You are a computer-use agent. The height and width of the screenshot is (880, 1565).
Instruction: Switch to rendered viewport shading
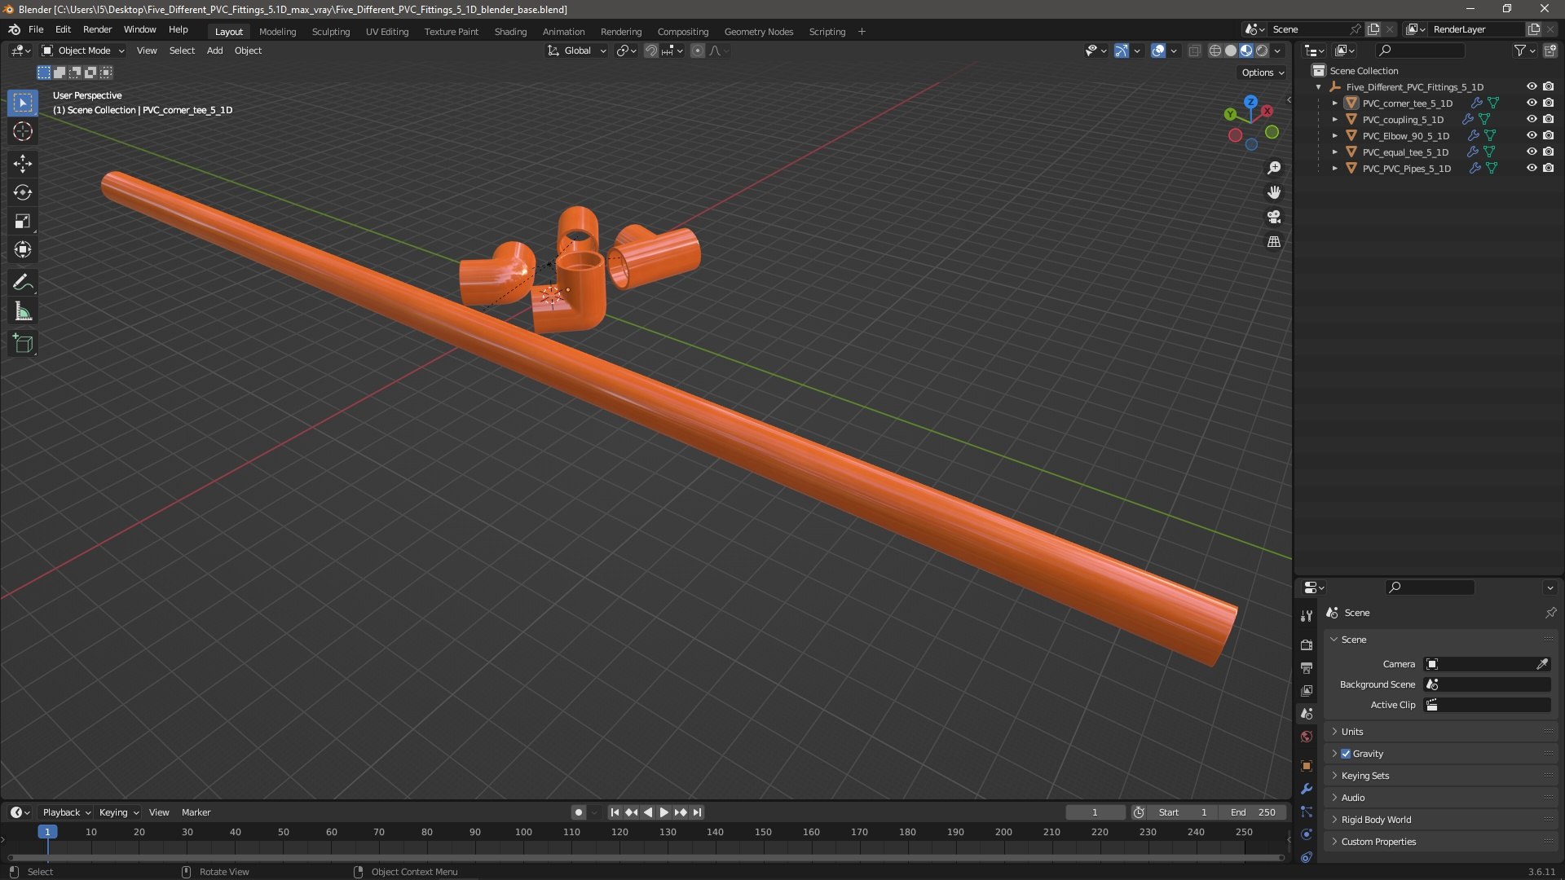click(x=1262, y=51)
